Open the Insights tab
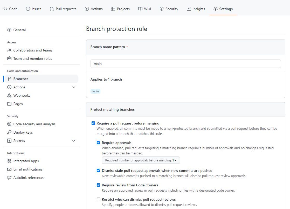This screenshot has width=290, height=209. pyautogui.click(x=196, y=9)
